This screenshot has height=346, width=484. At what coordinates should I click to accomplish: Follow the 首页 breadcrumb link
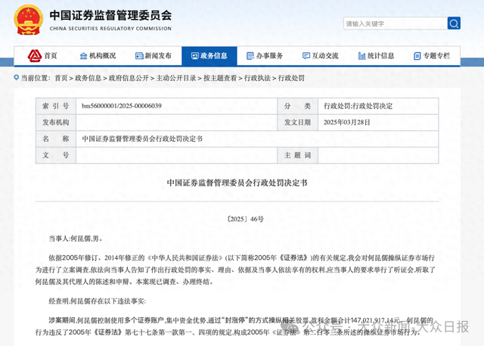(60, 78)
